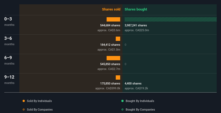The image size is (221, 113).
Task: Click the zero bought value in 6–9 months row
Action: tap(125, 64)
